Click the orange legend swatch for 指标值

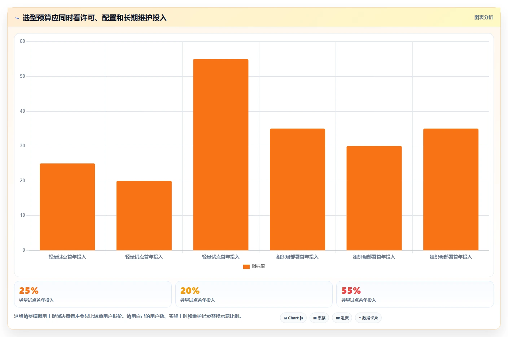(246, 267)
